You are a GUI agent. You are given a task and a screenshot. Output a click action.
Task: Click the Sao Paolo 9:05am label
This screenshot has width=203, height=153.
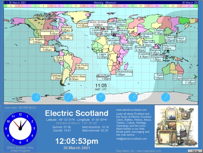click(x=82, y=66)
